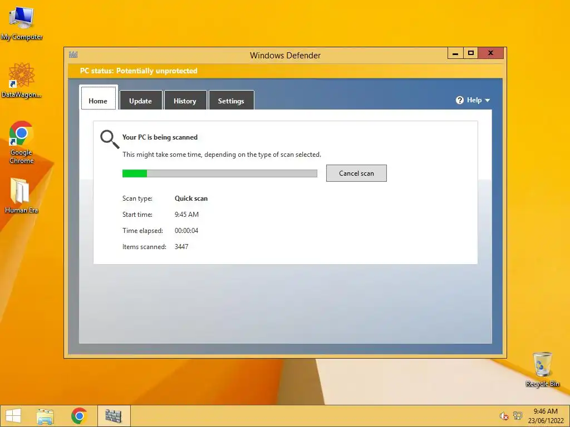570x427 pixels.
Task: Maximize the Windows Defender window
Action: click(471, 53)
